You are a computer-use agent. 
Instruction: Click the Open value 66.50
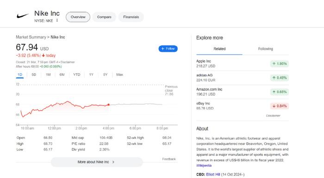pos(48,138)
